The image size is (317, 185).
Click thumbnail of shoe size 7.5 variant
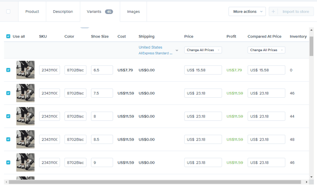tap(25, 93)
